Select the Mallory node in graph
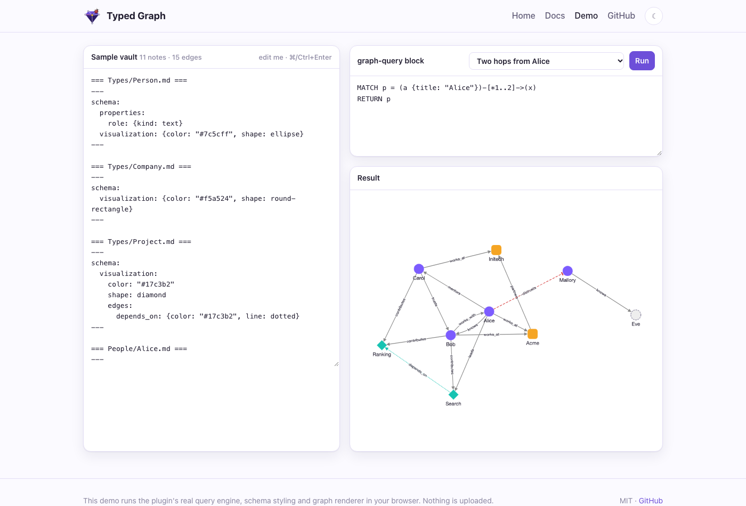This screenshot has width=746, height=506. (567, 271)
